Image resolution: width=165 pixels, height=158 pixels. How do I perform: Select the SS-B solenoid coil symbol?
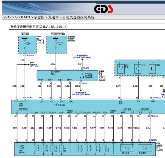click(61, 148)
